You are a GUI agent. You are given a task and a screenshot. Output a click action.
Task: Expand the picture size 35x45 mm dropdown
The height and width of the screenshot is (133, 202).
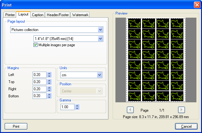click(x=100, y=38)
